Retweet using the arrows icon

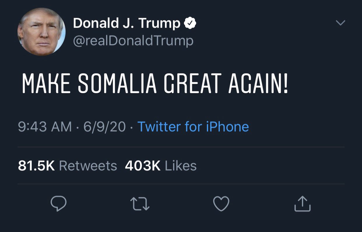click(x=139, y=203)
